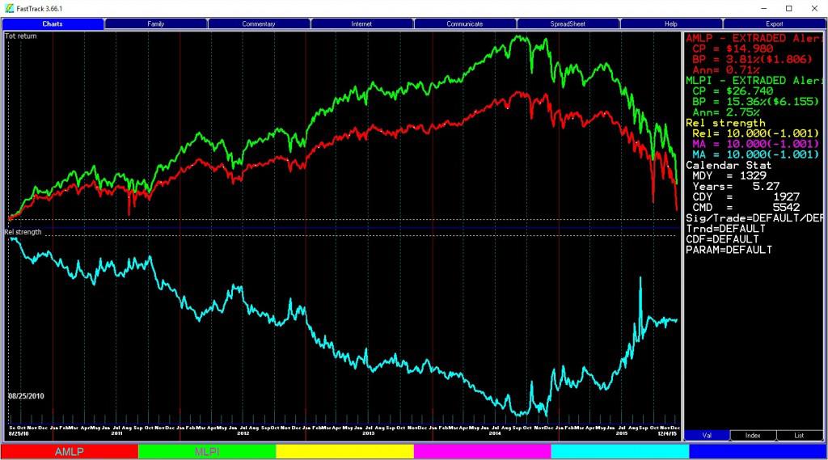This screenshot has height=460, width=828.
Task: Click the Years= 5.27 value
Action: click(x=736, y=186)
